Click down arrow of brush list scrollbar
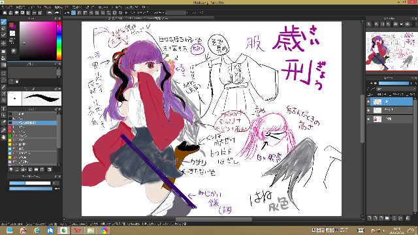 [x=59, y=164]
